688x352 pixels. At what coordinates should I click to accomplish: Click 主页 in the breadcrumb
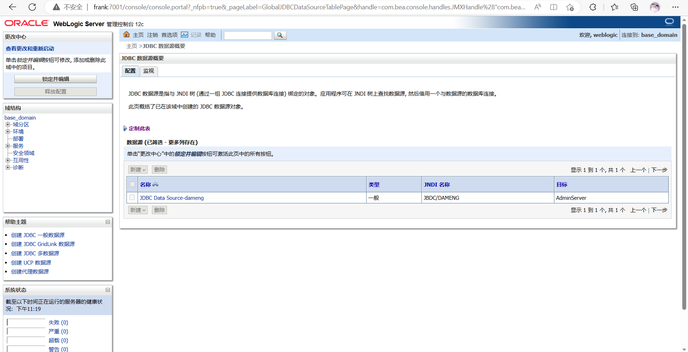pos(132,46)
